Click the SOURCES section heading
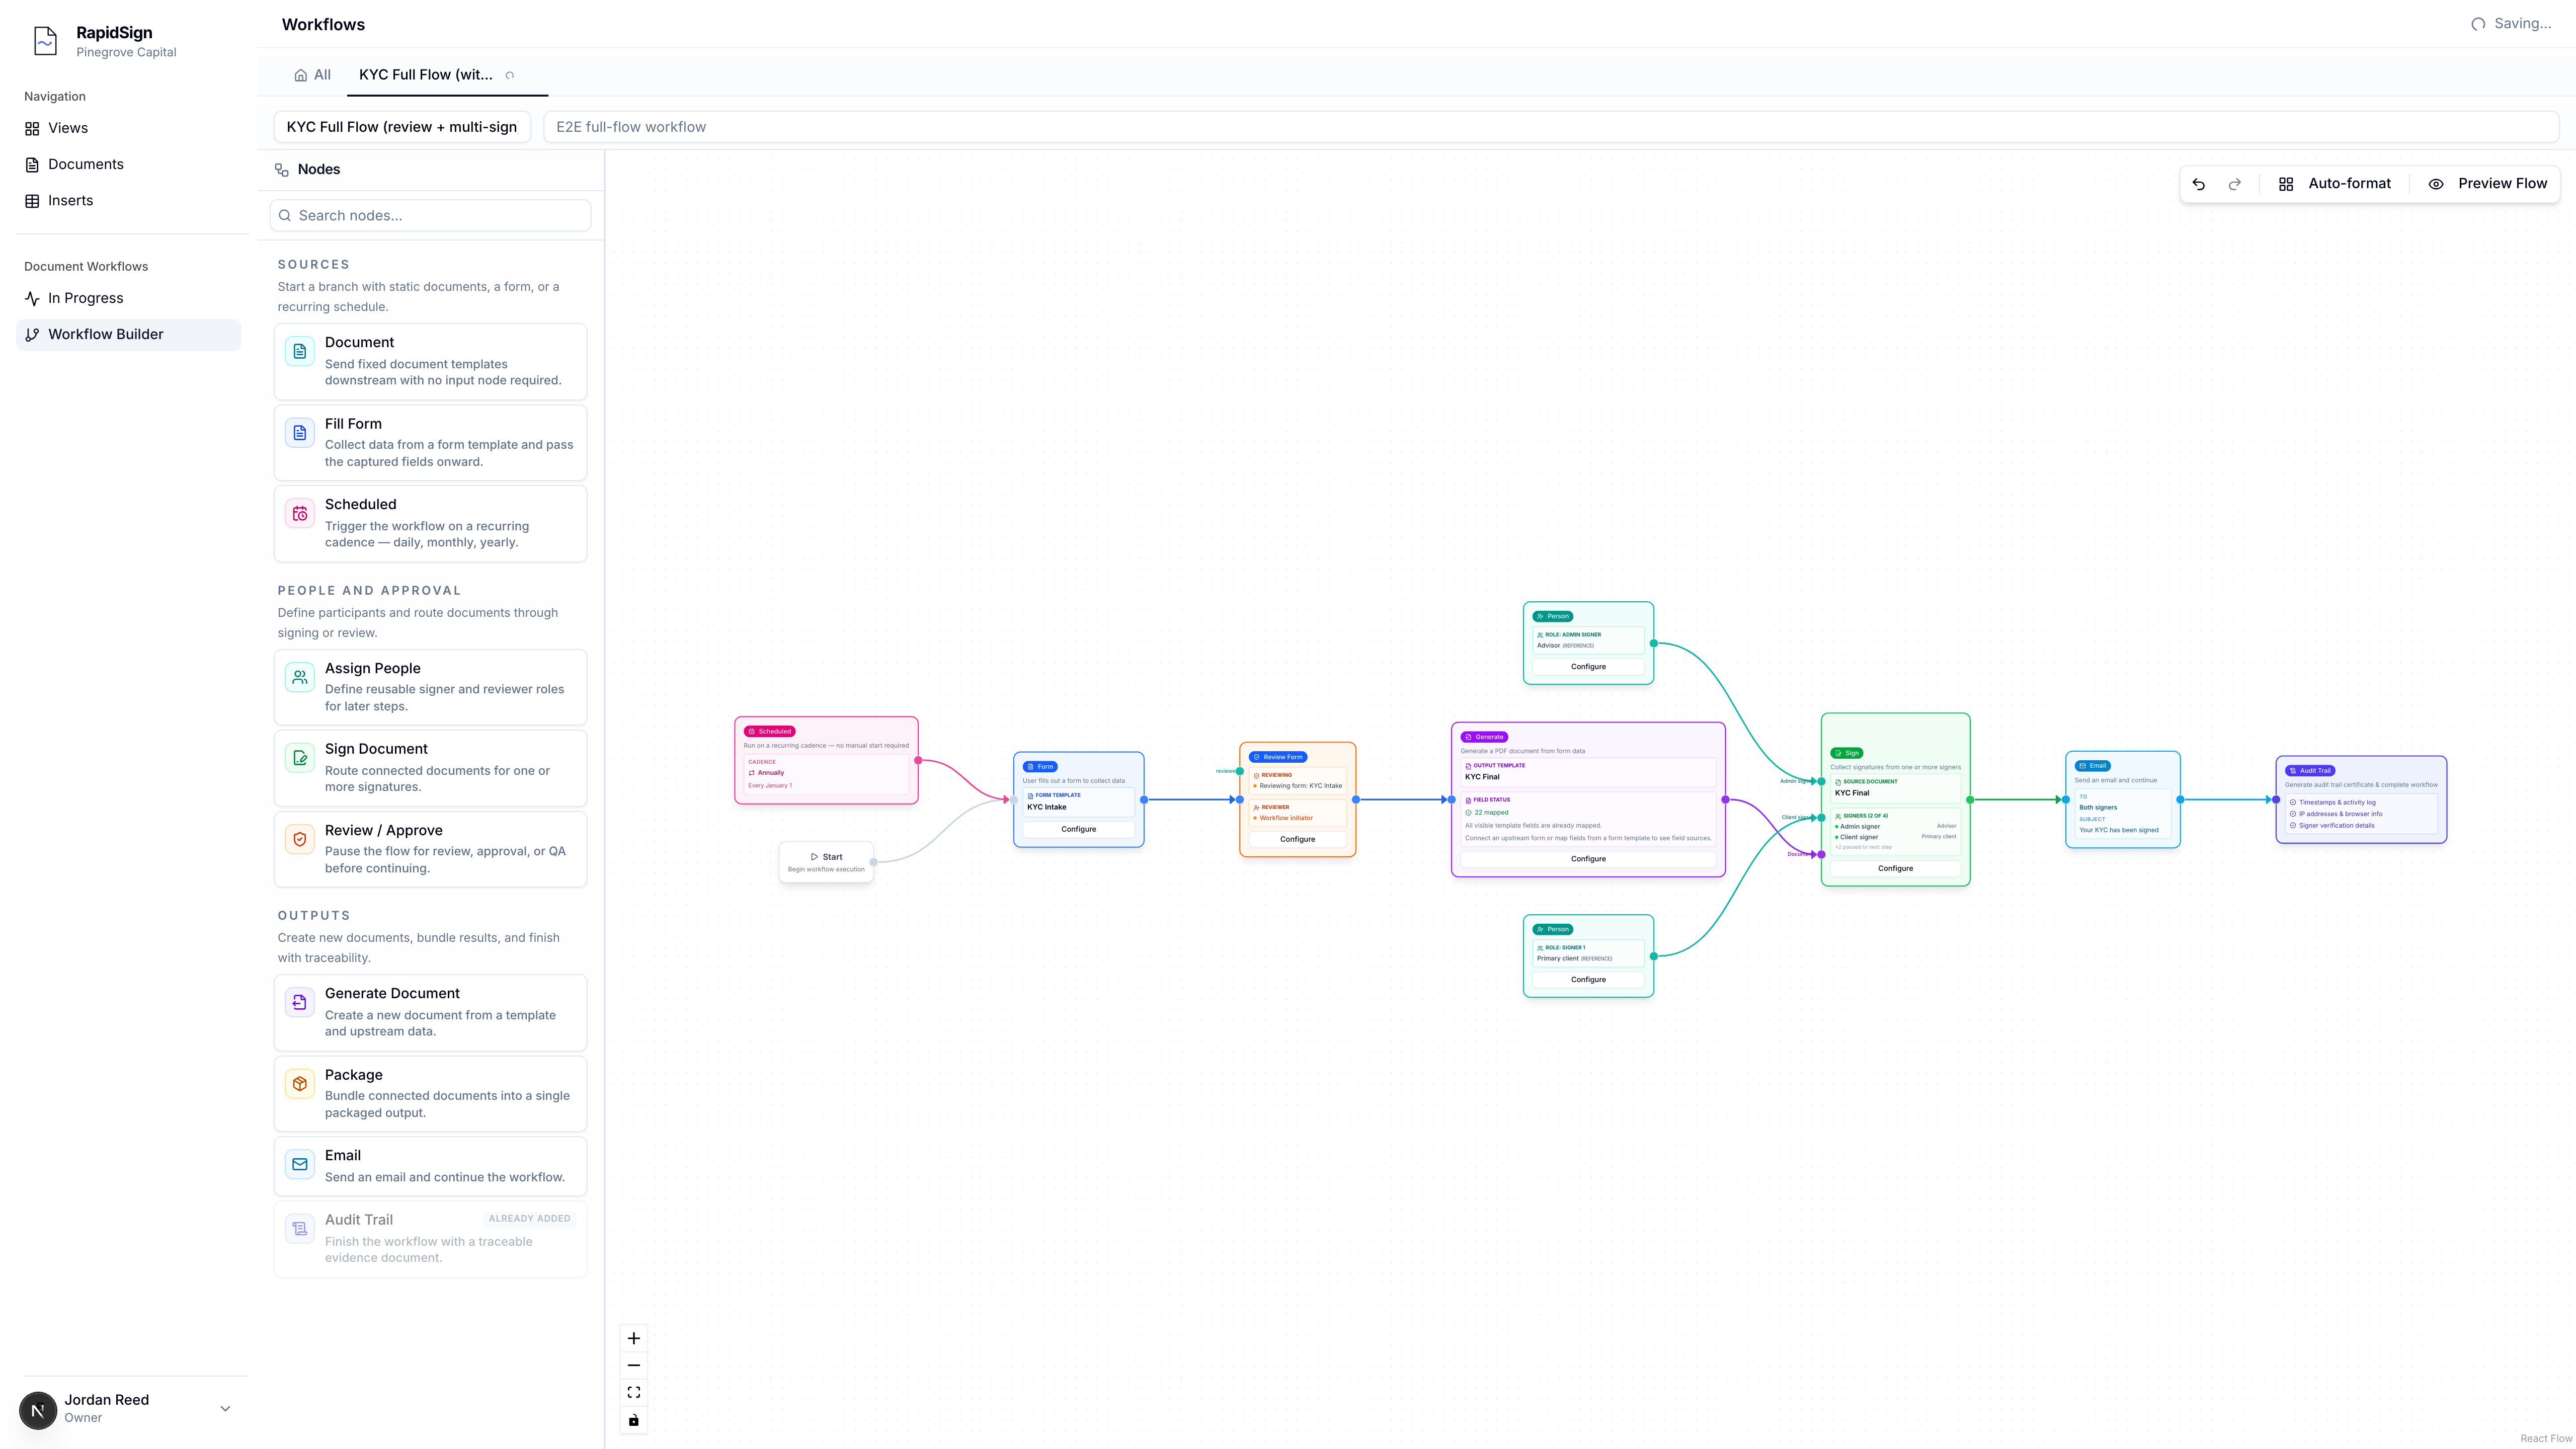Image resolution: width=2576 pixels, height=1449 pixels. point(313,265)
